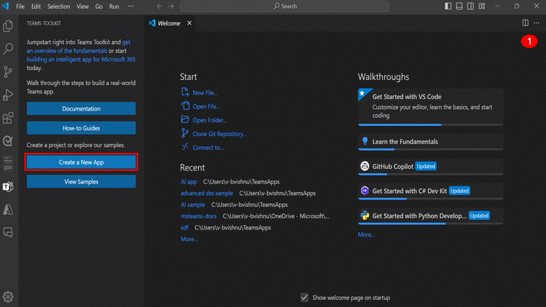Screen dimensions: 546x307
Task: Open building an intelligent app for Microsoft 365 link
Action: (81, 59)
